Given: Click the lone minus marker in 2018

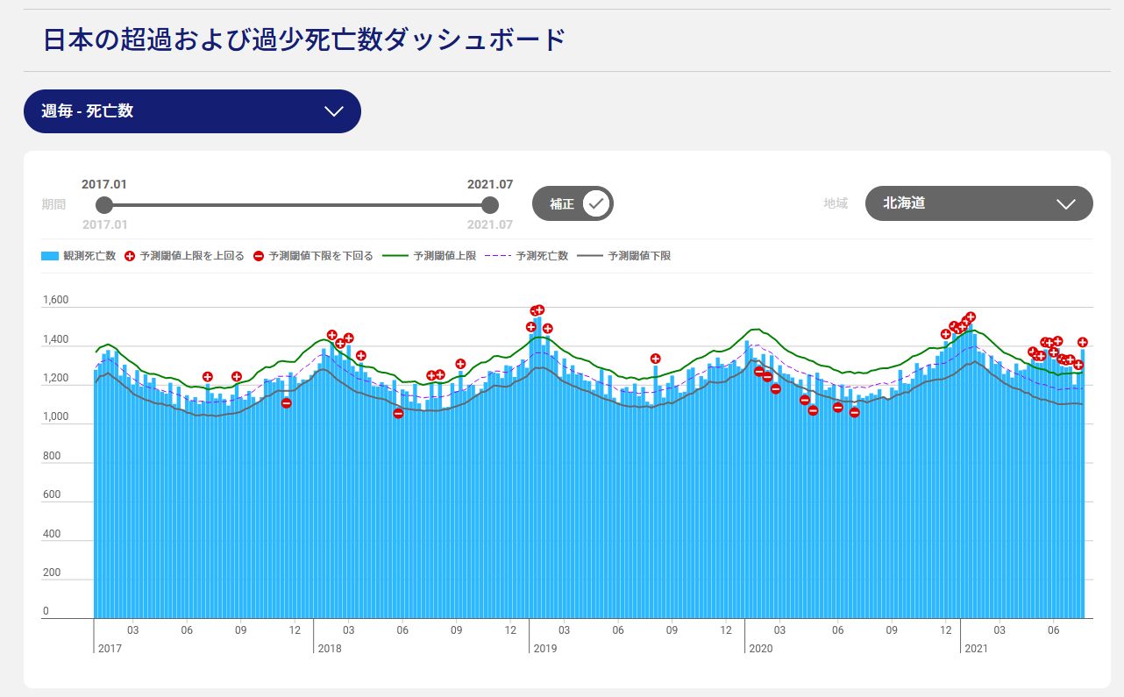Looking at the screenshot, I should pos(398,413).
